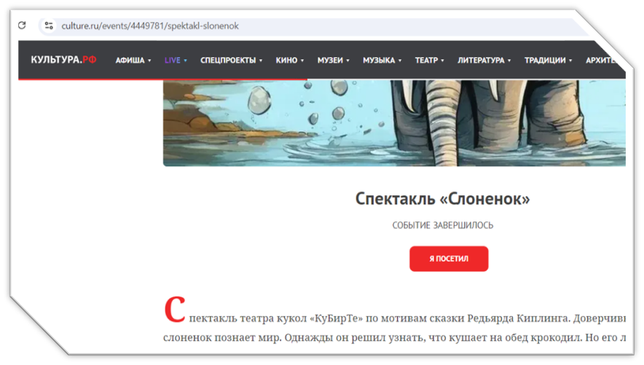The height and width of the screenshot is (365, 644).
Task: Open the ТРАДИЦИИ menu
Action: point(545,60)
